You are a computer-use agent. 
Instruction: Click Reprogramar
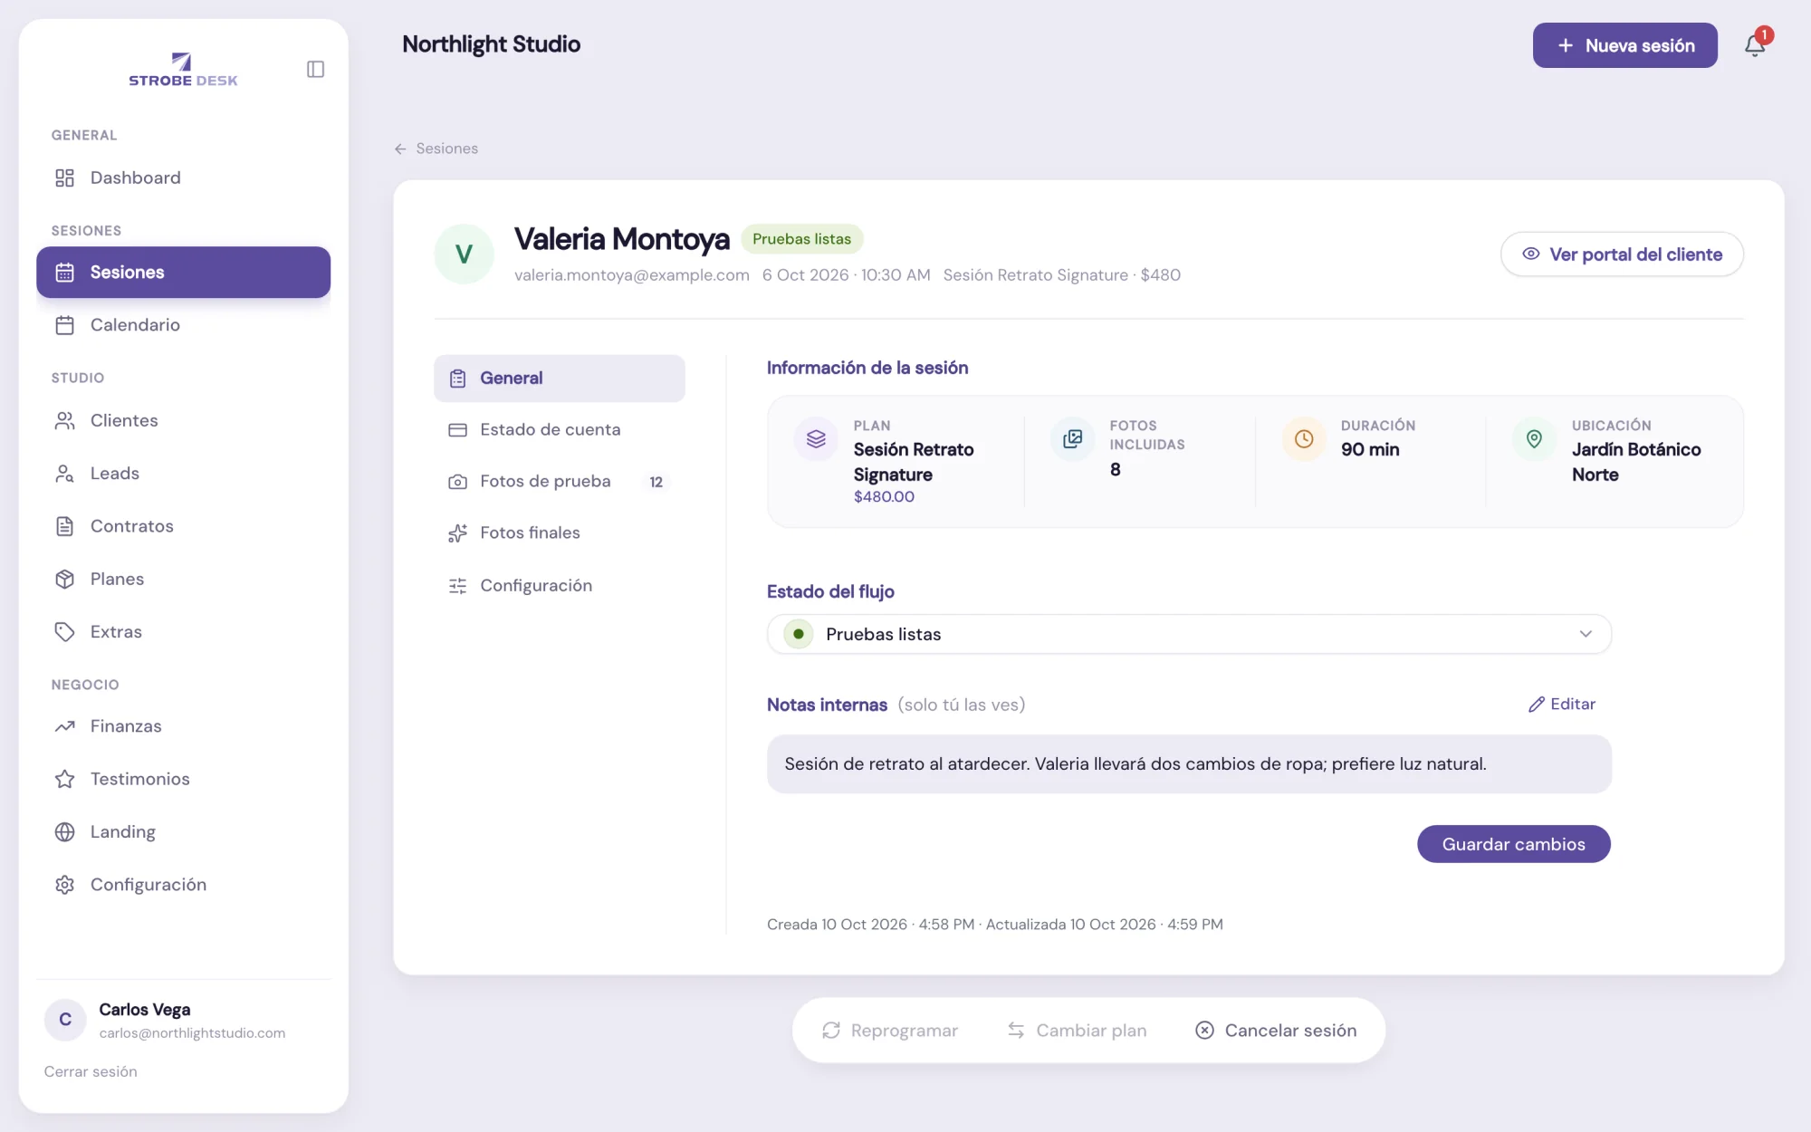(890, 1031)
